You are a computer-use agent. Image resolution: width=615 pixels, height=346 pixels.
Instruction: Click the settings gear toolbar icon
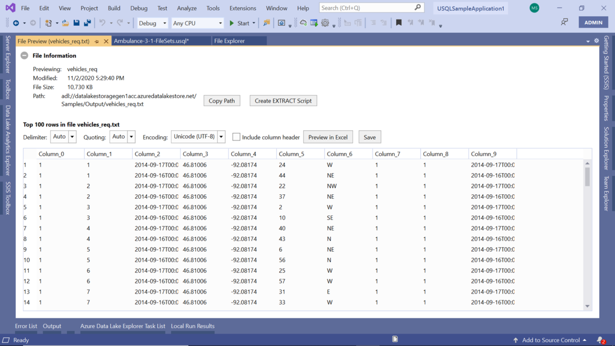[325, 23]
